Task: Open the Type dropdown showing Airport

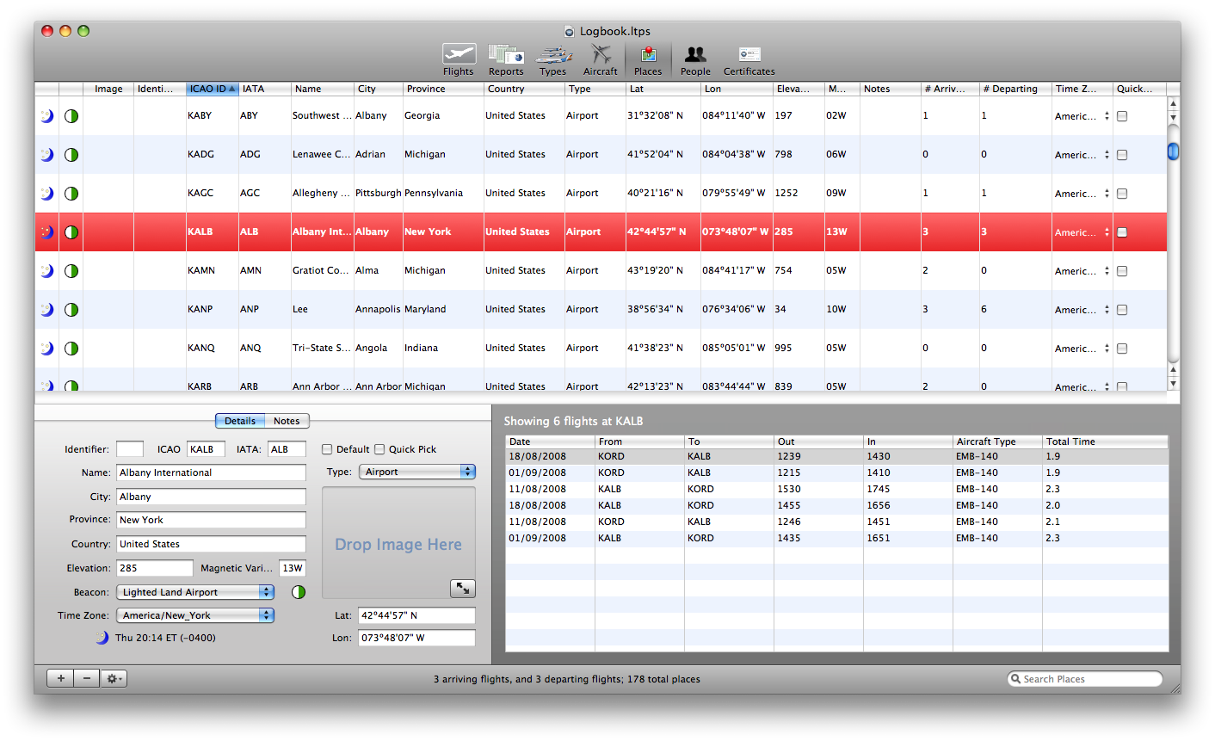Action: click(417, 472)
